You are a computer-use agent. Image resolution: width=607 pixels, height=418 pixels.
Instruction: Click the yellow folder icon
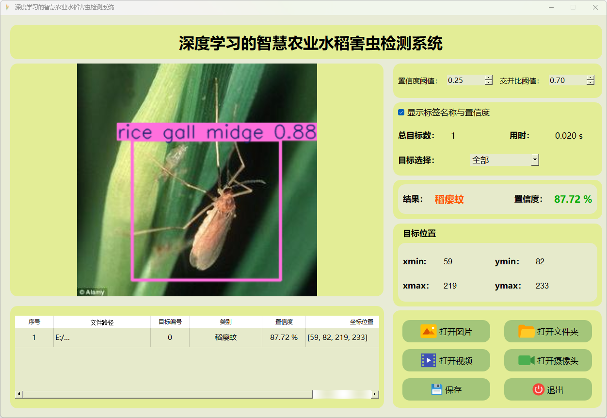click(527, 331)
